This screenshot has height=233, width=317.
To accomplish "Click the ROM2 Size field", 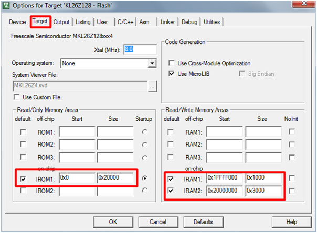I will (115, 144).
